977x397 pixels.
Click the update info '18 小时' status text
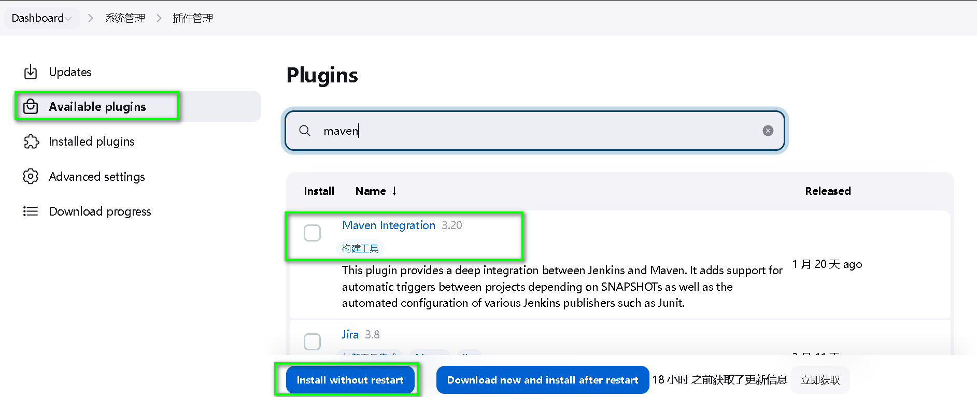coord(720,380)
